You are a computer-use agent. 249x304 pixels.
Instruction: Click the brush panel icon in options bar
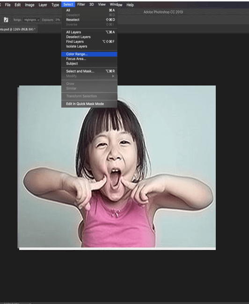(6, 20)
